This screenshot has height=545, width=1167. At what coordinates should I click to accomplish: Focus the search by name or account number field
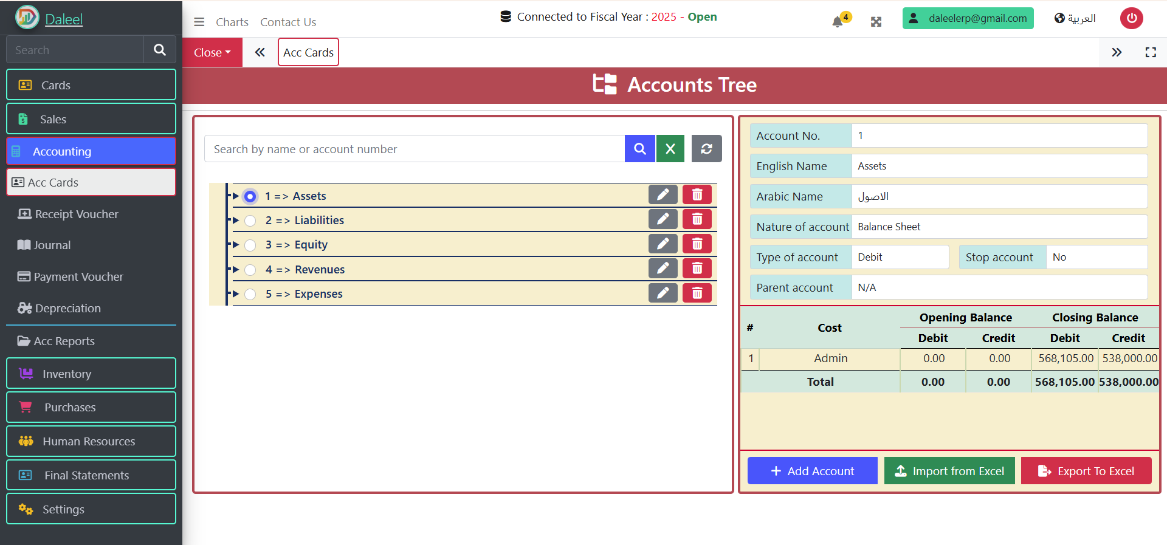(415, 149)
